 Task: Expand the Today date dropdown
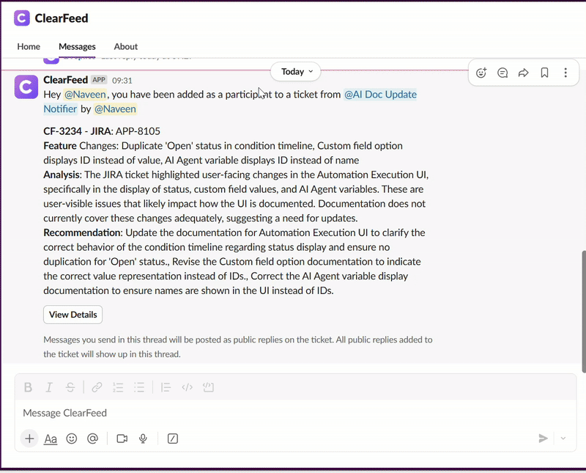[296, 71]
